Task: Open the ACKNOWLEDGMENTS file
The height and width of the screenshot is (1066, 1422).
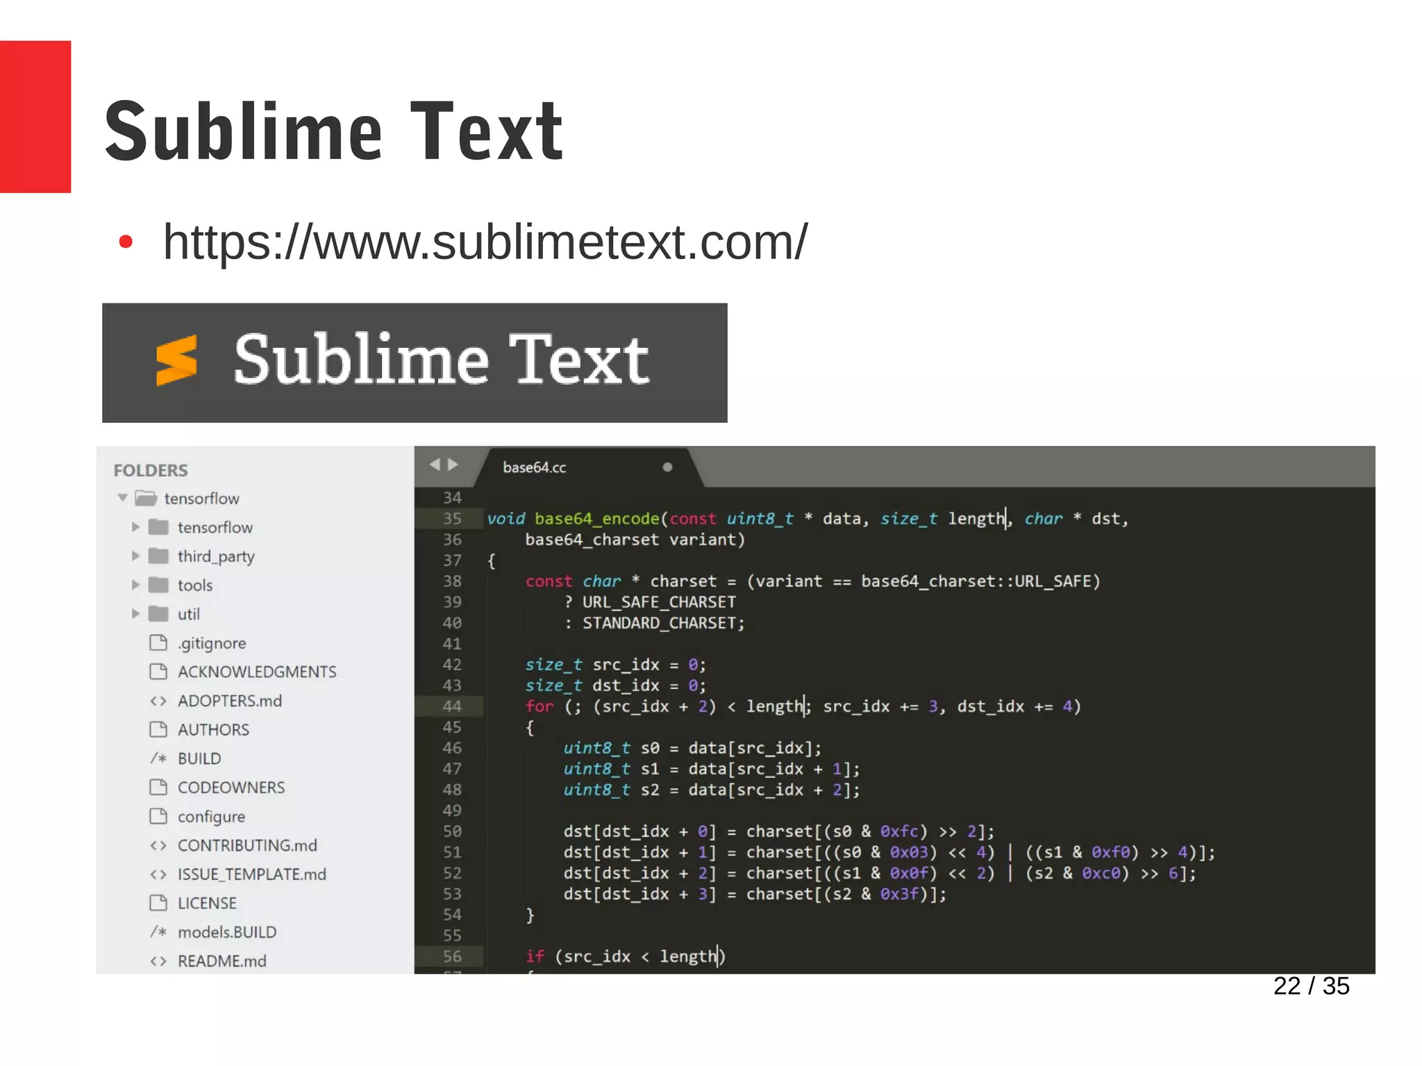Action: 257,672
